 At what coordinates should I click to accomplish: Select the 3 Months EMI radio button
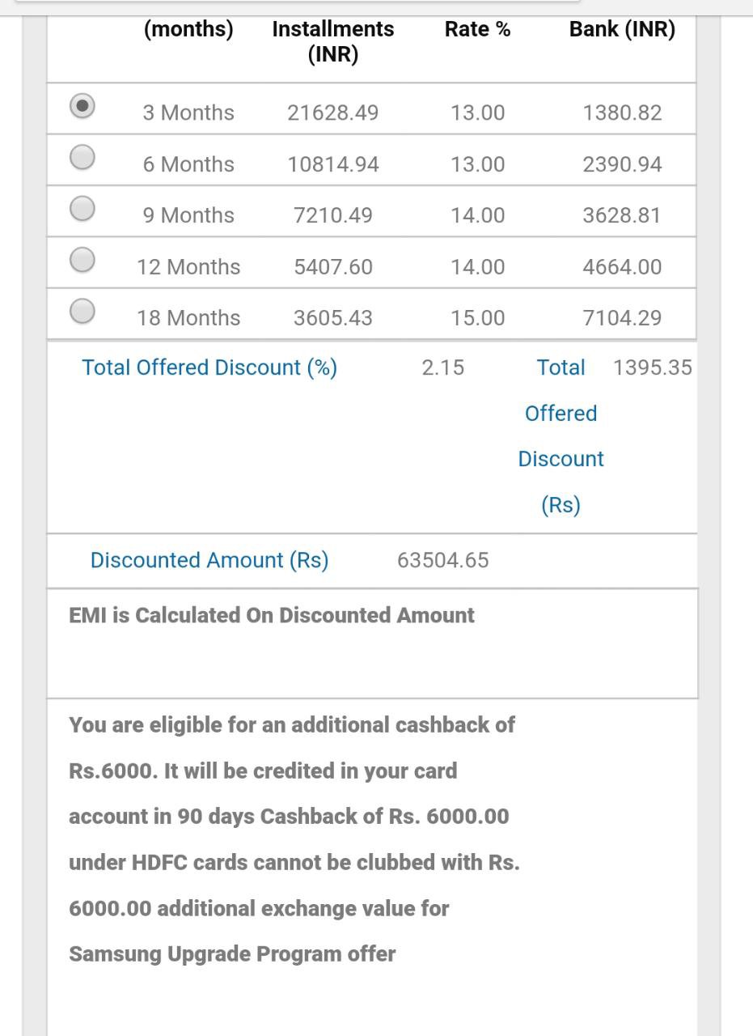tap(82, 106)
